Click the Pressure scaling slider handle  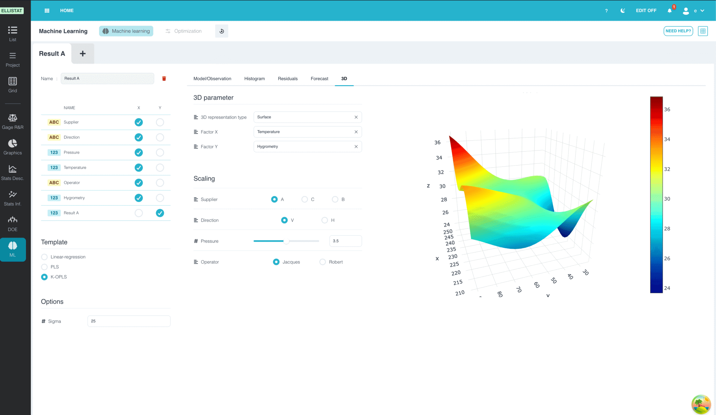286,241
